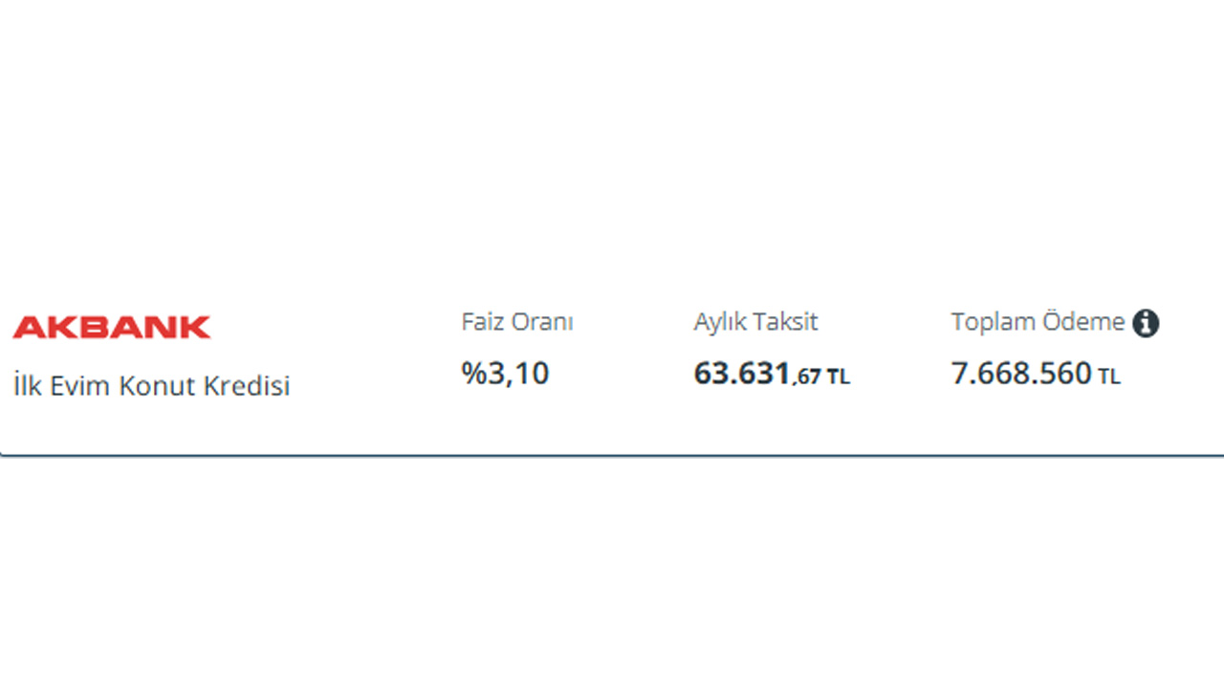1224x688 pixels.
Task: Select the Aylık Taksit label
Action: click(755, 322)
